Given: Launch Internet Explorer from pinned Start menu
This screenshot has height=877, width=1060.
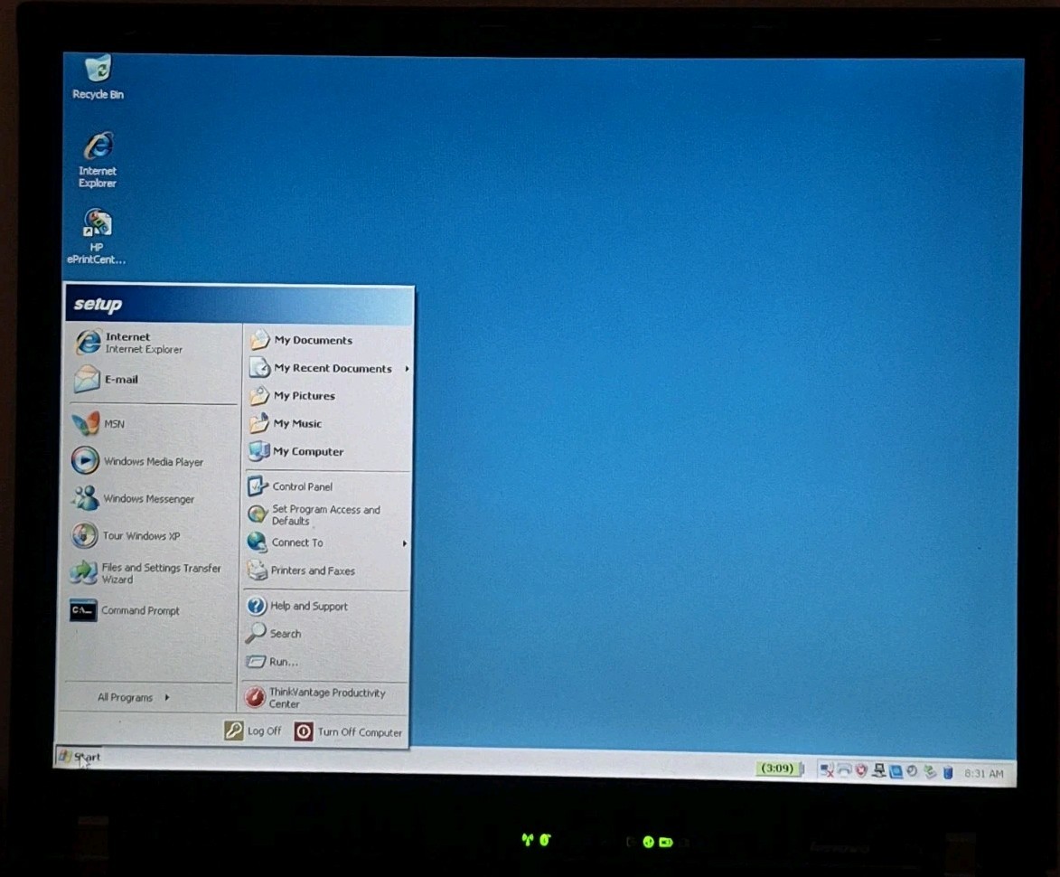Looking at the screenshot, I should [152, 343].
